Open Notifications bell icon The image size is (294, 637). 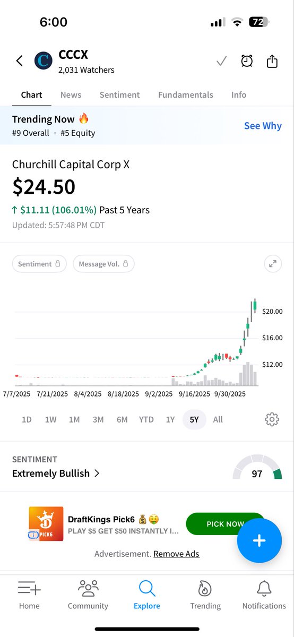pos(264,595)
